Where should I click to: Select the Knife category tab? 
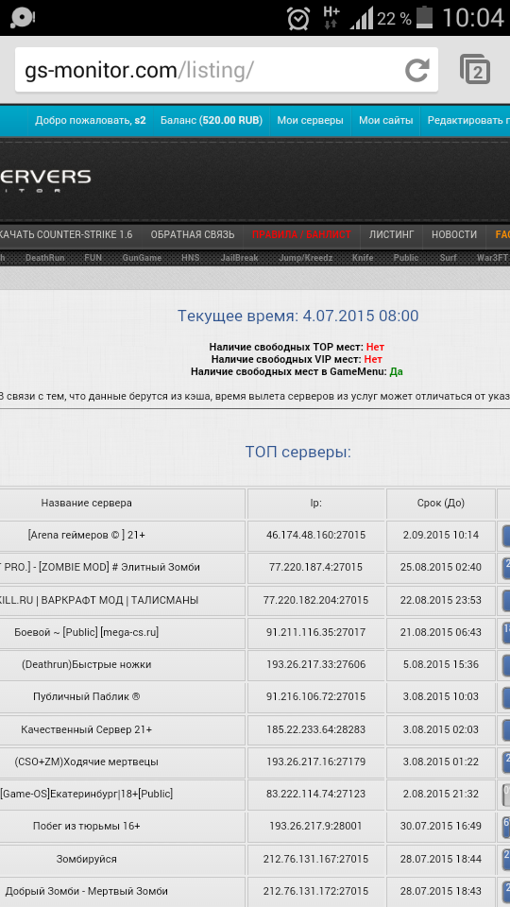(x=363, y=258)
